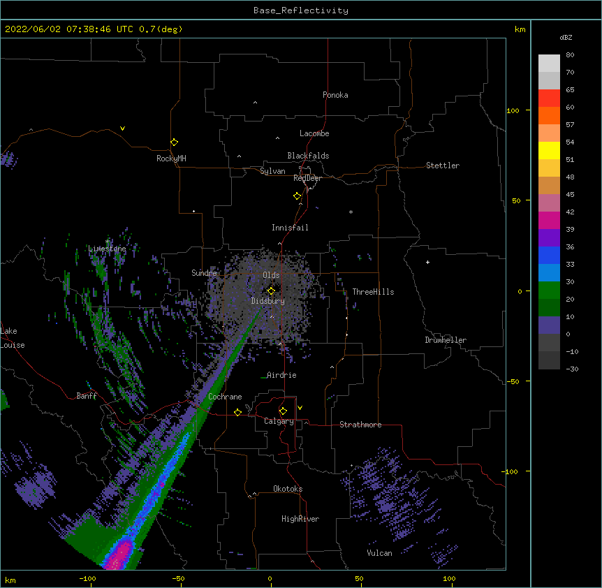Click the yellow V marker east of Calgary
The image size is (602, 588).
300,408
